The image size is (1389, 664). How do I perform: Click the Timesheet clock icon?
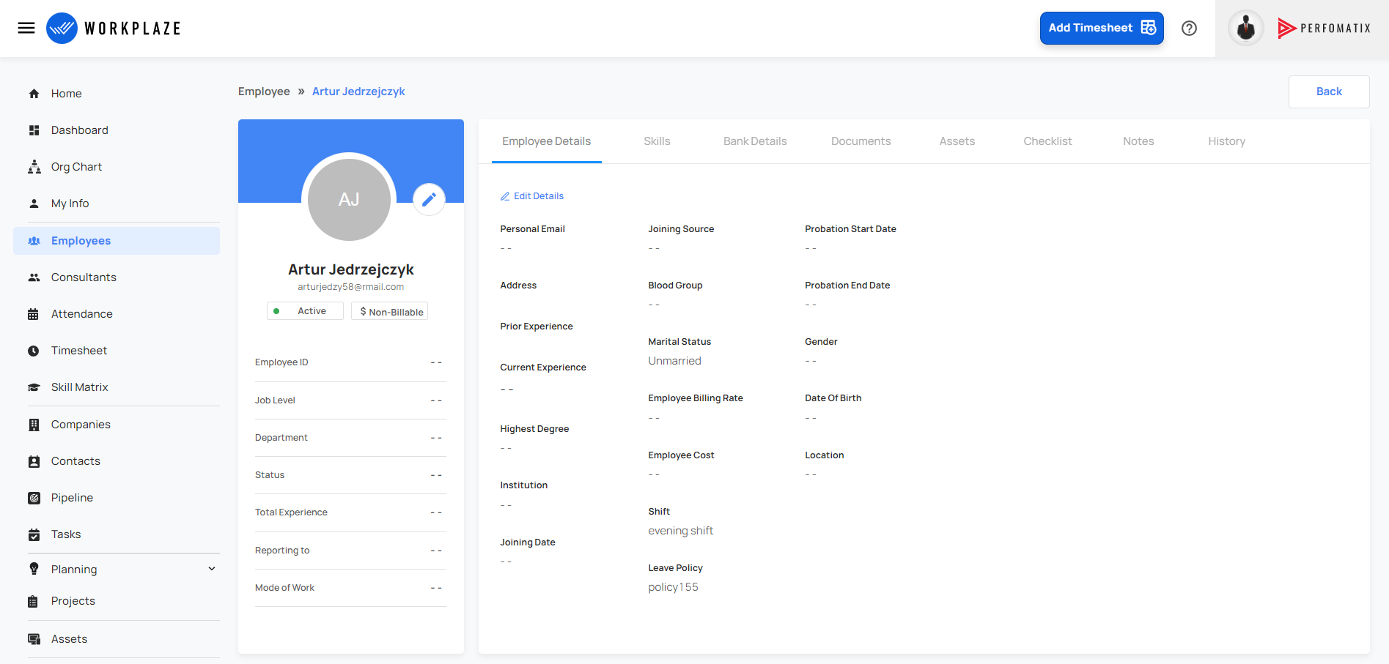click(34, 351)
